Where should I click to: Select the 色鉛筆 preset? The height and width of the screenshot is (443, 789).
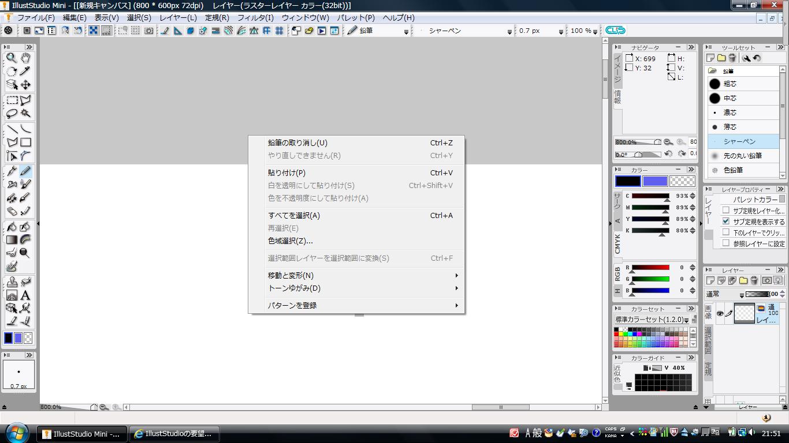coord(743,170)
